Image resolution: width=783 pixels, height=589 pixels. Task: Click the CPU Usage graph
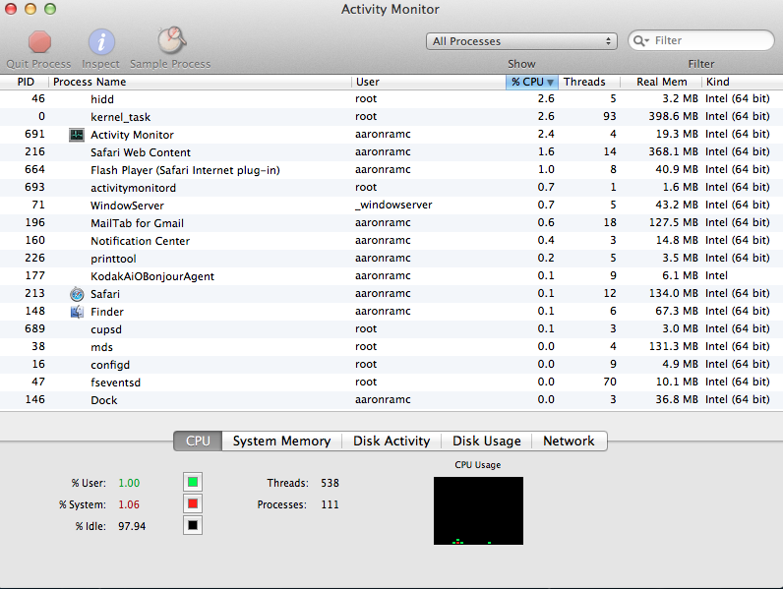[x=478, y=510]
